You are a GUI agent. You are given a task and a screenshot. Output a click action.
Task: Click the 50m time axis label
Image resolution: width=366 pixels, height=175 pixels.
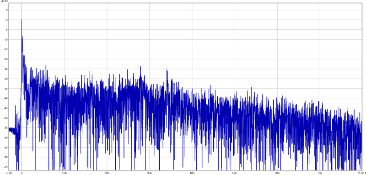235,173
